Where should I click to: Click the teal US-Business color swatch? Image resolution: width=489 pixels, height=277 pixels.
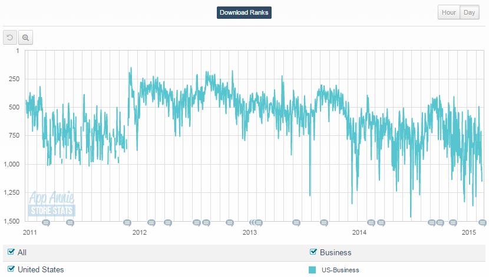point(313,270)
